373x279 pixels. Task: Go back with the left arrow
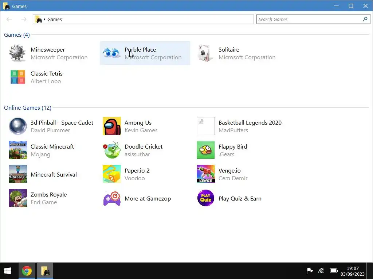coord(9,19)
